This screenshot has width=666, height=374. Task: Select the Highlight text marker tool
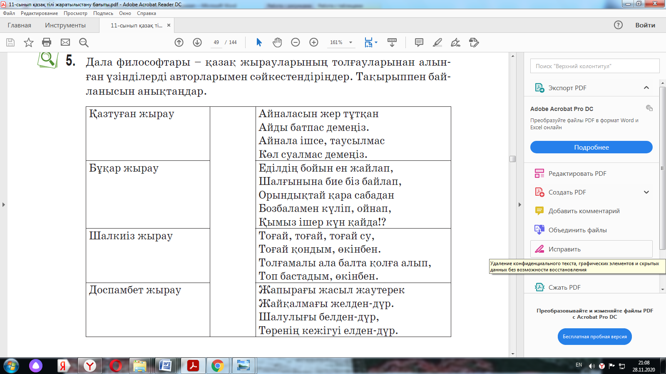(x=437, y=42)
